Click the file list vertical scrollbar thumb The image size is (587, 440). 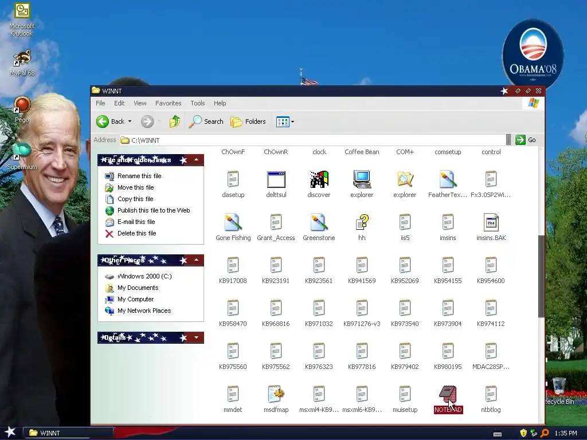pos(541,277)
